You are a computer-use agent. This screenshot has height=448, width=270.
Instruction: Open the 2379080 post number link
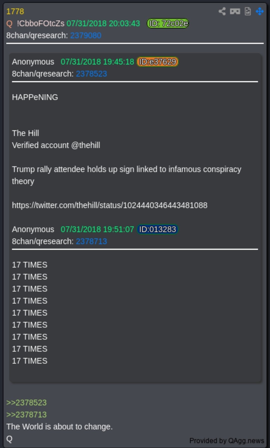(x=86, y=36)
